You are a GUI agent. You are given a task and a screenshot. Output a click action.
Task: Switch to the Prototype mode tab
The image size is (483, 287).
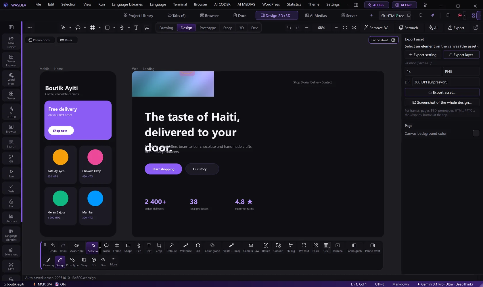point(208,28)
